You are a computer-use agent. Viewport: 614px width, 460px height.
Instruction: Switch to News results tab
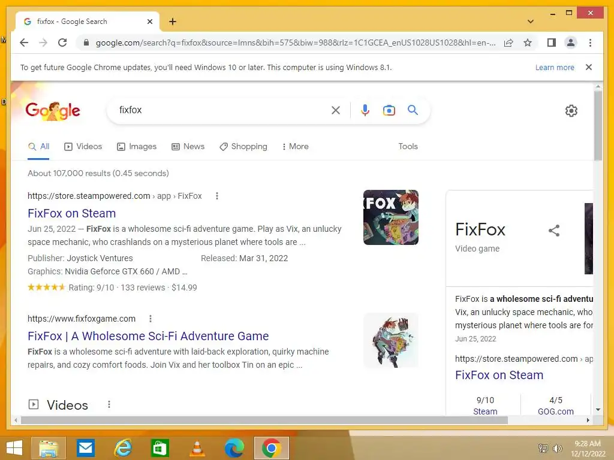[188, 147]
